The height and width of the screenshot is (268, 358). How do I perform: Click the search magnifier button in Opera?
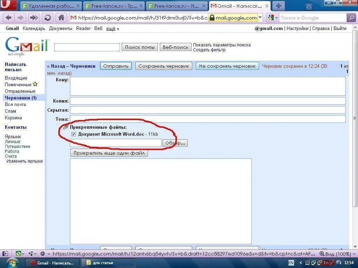click(351, 18)
